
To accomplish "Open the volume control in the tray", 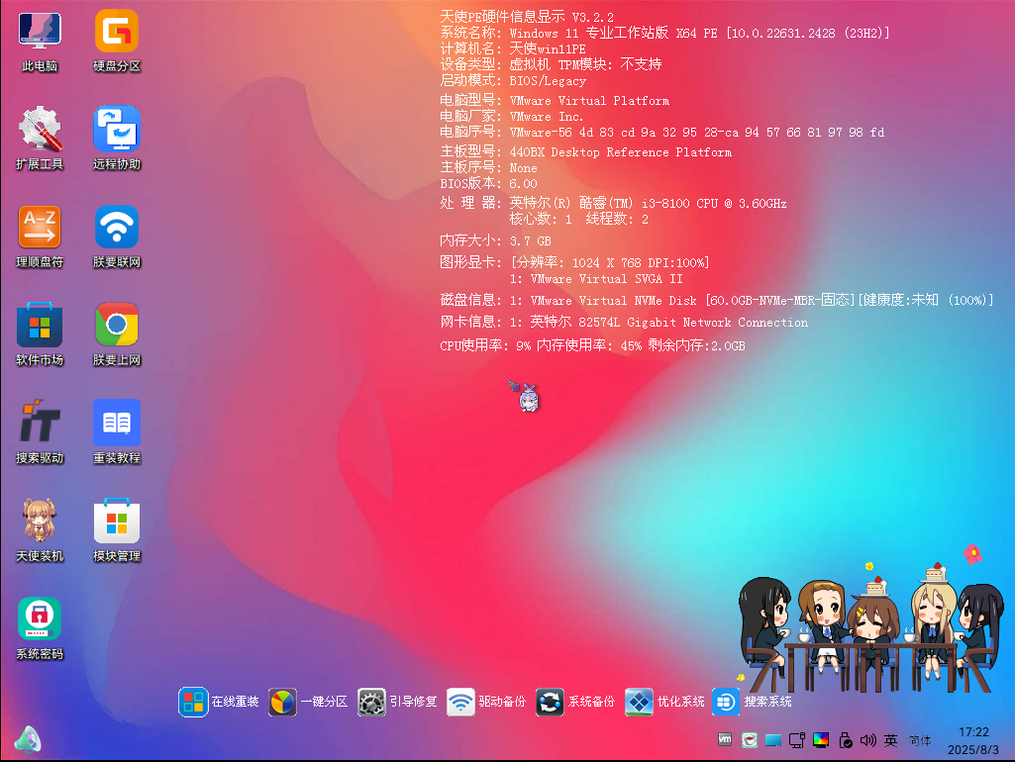I will [867, 739].
